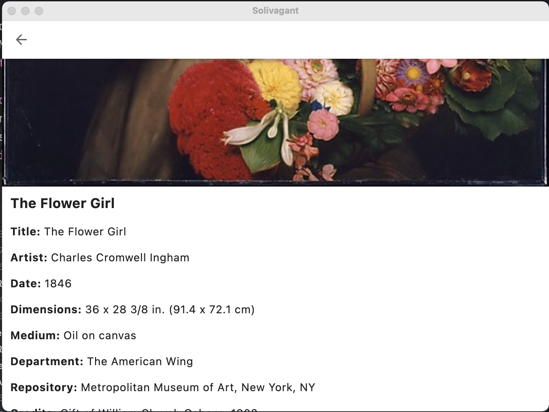549x412 pixels.
Task: Click the Solivagant window title
Action: pos(276,11)
